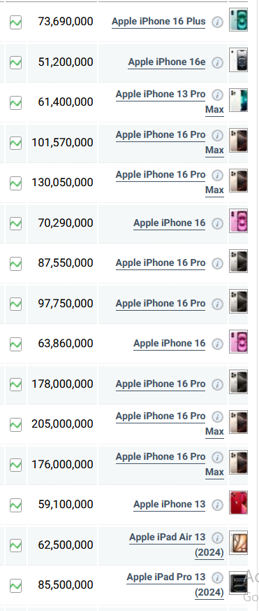
Task: Click info icon for 130,050,000 iPhone 16 Pro Max
Action: point(218,176)
